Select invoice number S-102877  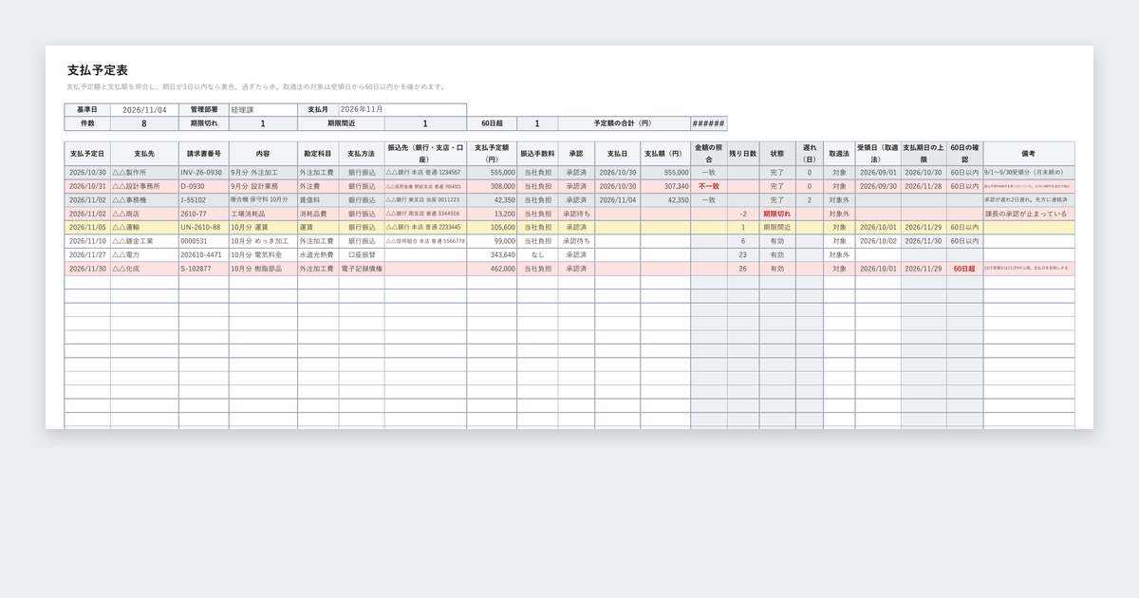coord(203,269)
